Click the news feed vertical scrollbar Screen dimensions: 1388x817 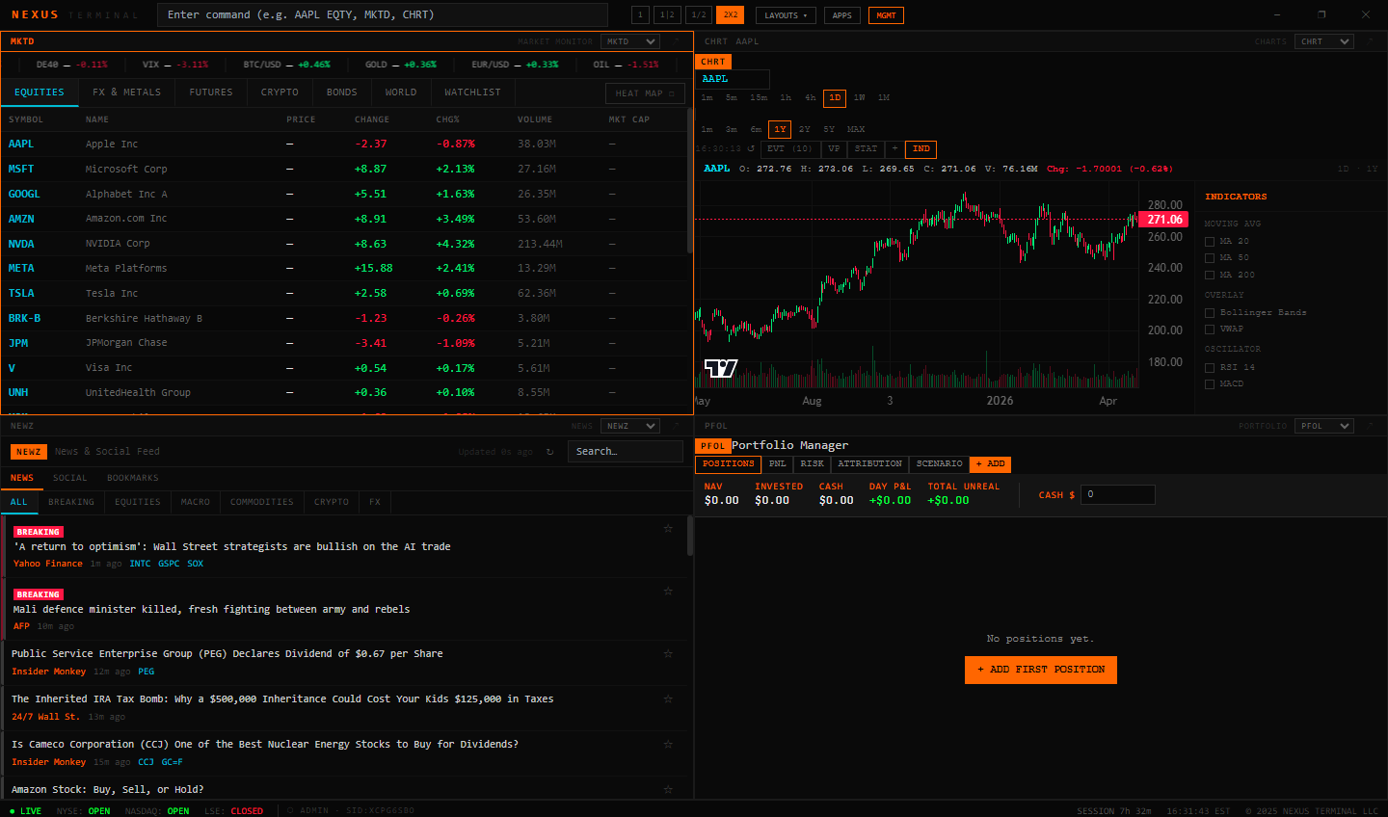689,536
